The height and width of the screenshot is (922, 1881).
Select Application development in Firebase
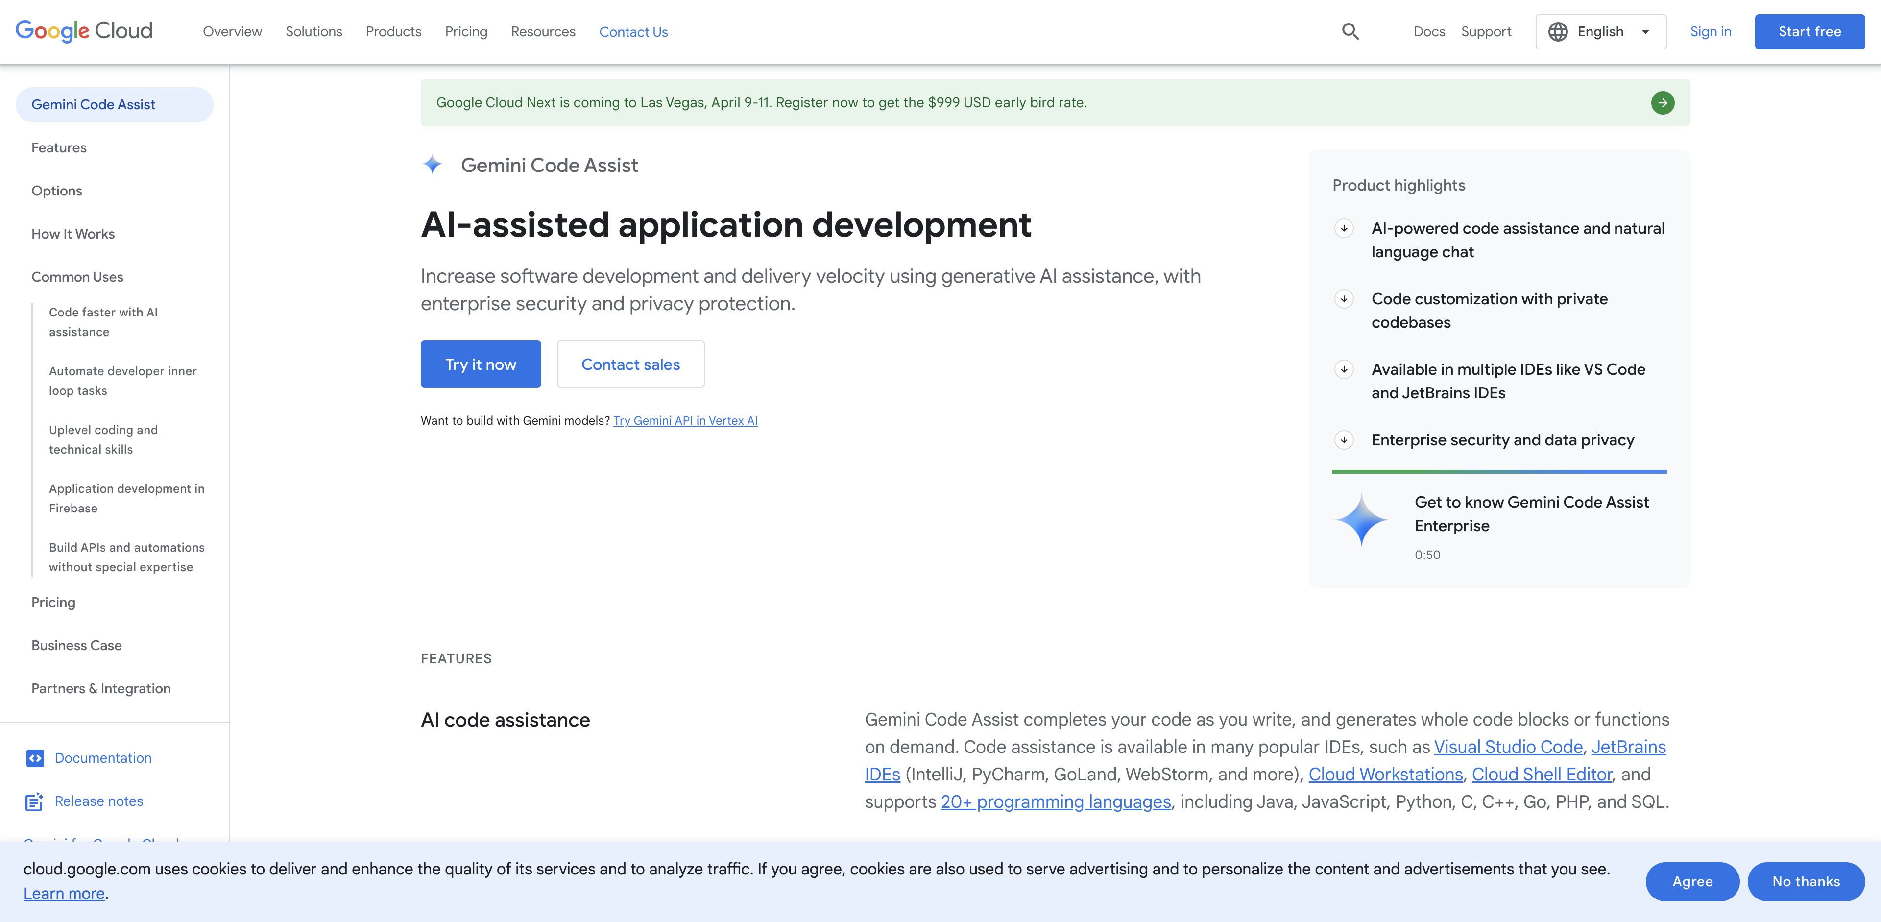point(126,499)
